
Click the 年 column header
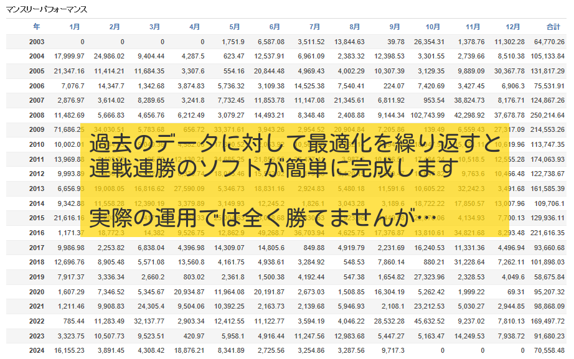37,27
